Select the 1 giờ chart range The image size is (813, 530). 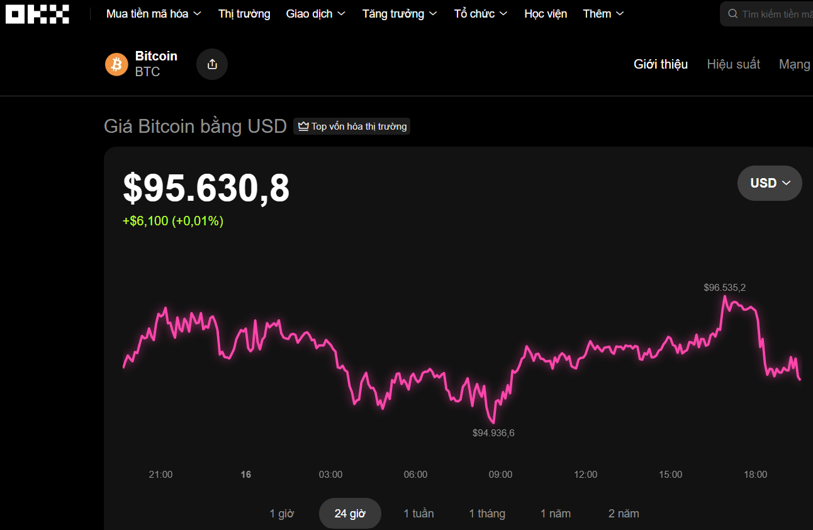(x=282, y=514)
